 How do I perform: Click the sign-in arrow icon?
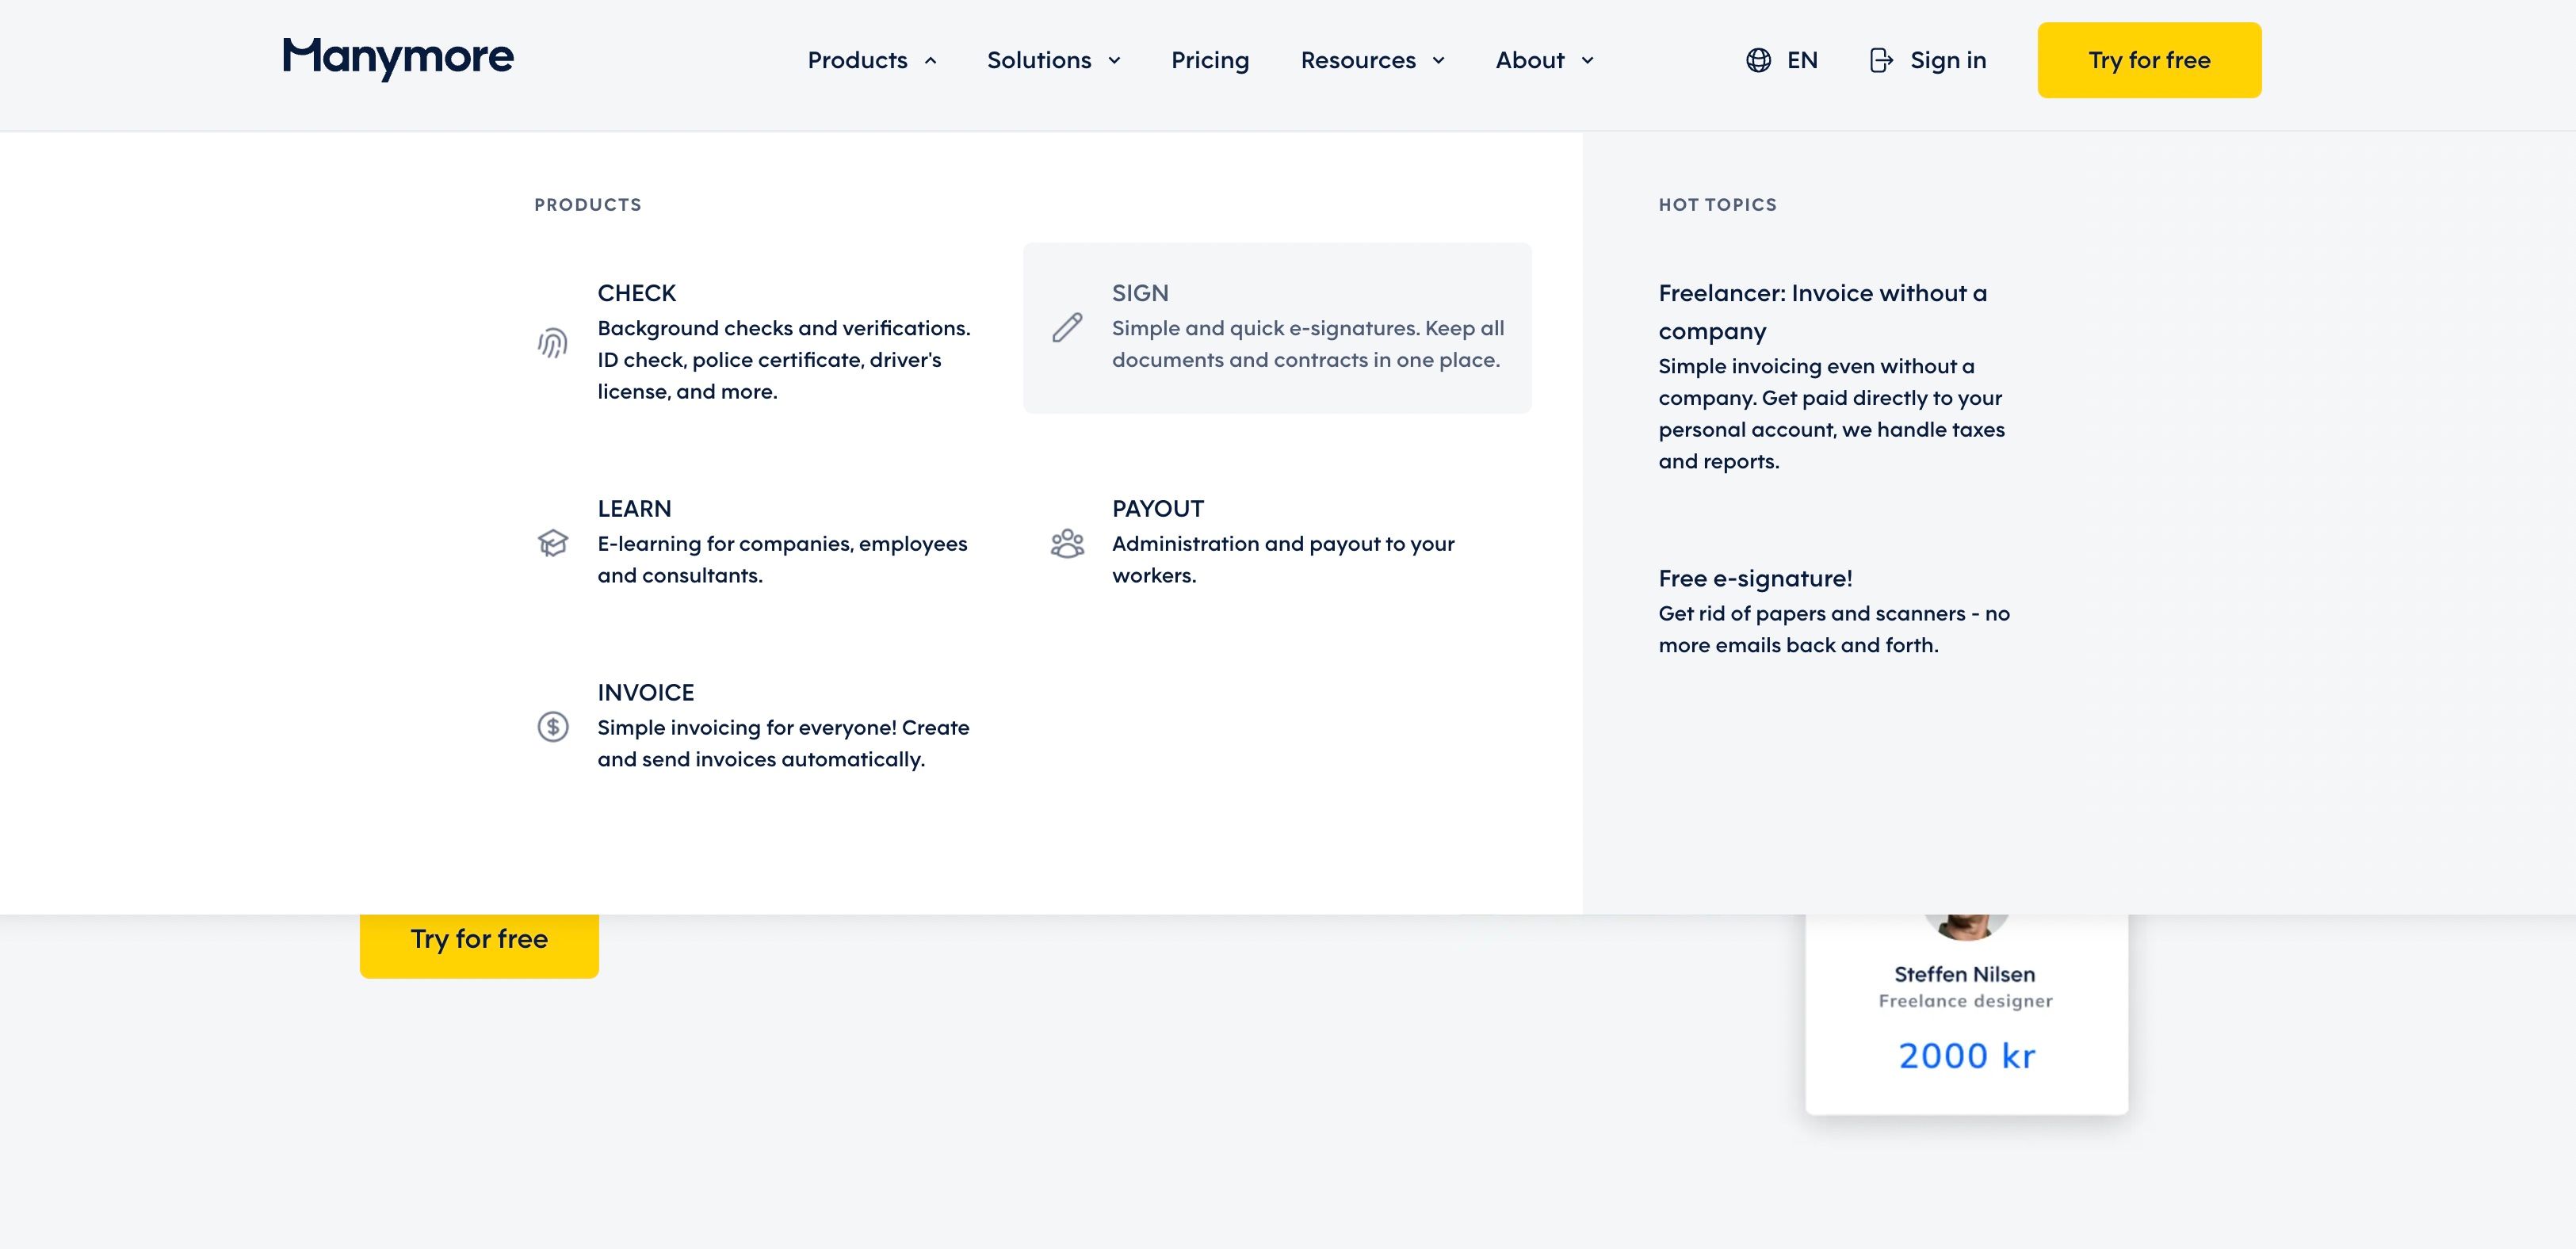pyautogui.click(x=1881, y=60)
